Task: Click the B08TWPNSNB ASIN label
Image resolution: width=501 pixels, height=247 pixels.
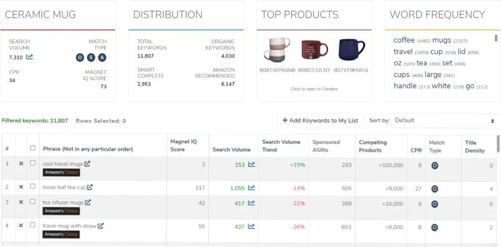Action: pyautogui.click(x=277, y=70)
